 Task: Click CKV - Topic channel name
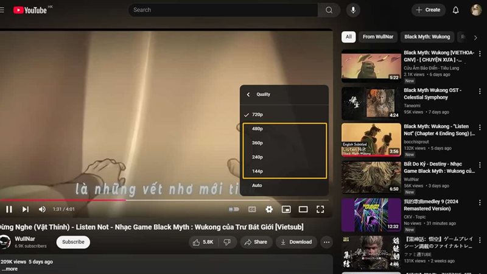click(x=415, y=217)
